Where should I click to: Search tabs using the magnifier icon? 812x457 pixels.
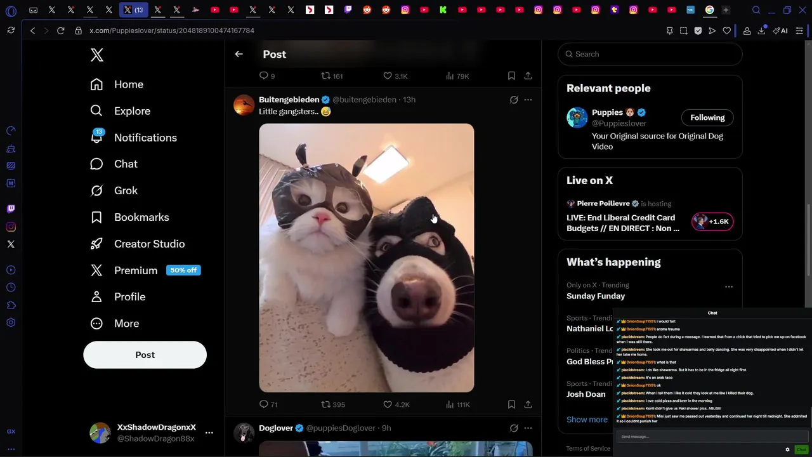point(756,10)
